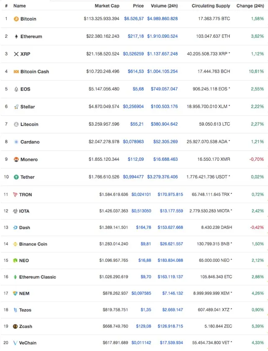Click the VeChain logo icon
Viewport: 268px width, 351px height.
[x=15, y=343]
